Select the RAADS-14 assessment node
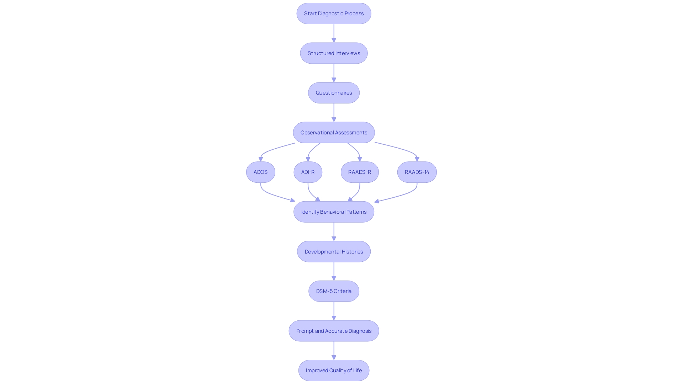Viewport: 683px width, 384px height. pyautogui.click(x=417, y=172)
